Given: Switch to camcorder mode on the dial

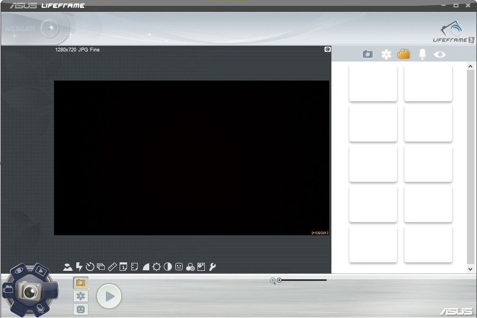Looking at the screenshot, I should pos(8,289).
